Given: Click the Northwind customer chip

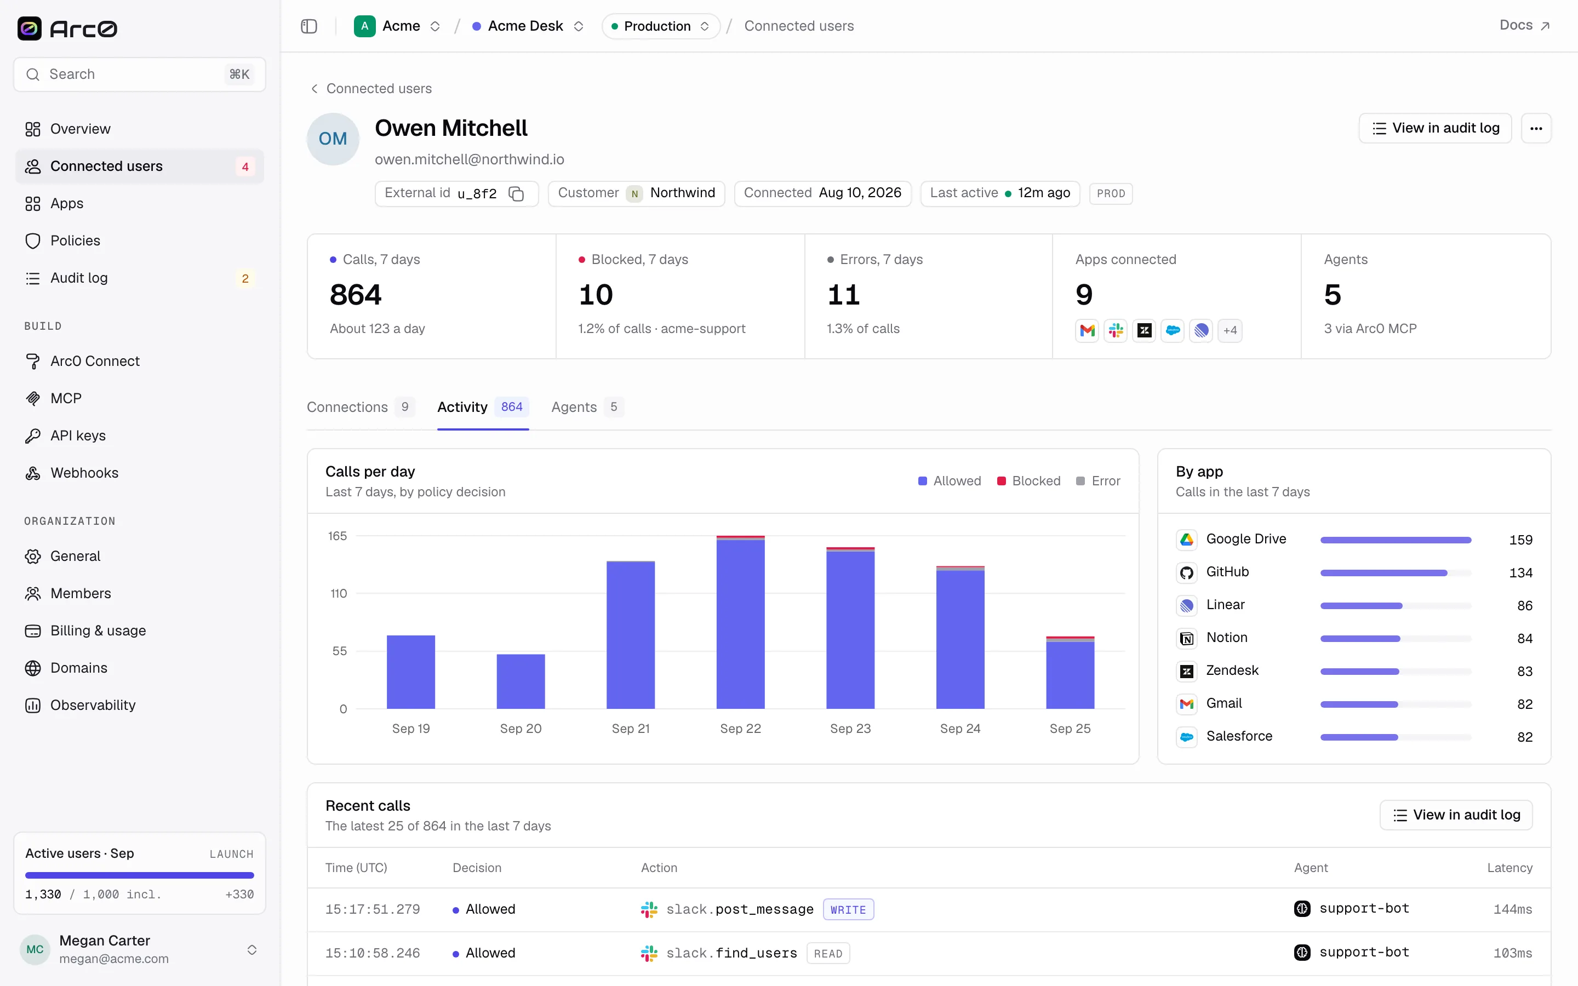Looking at the screenshot, I should tap(637, 194).
